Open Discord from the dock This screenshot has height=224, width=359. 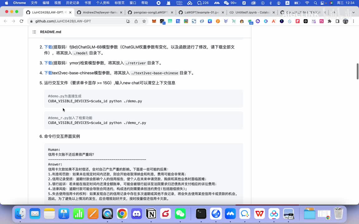point(136,214)
